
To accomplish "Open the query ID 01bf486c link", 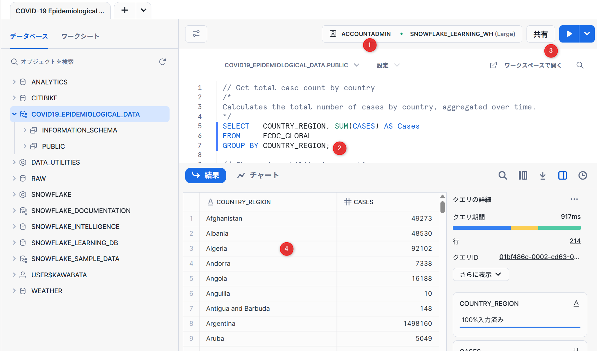I will (539, 257).
